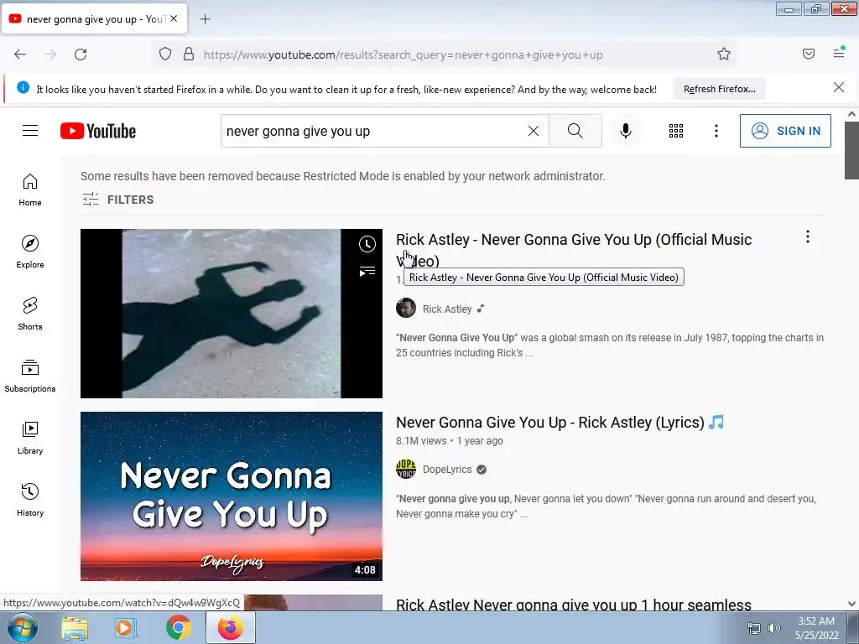859x644 pixels.
Task: Click the network tray icon
Action: tap(754, 628)
